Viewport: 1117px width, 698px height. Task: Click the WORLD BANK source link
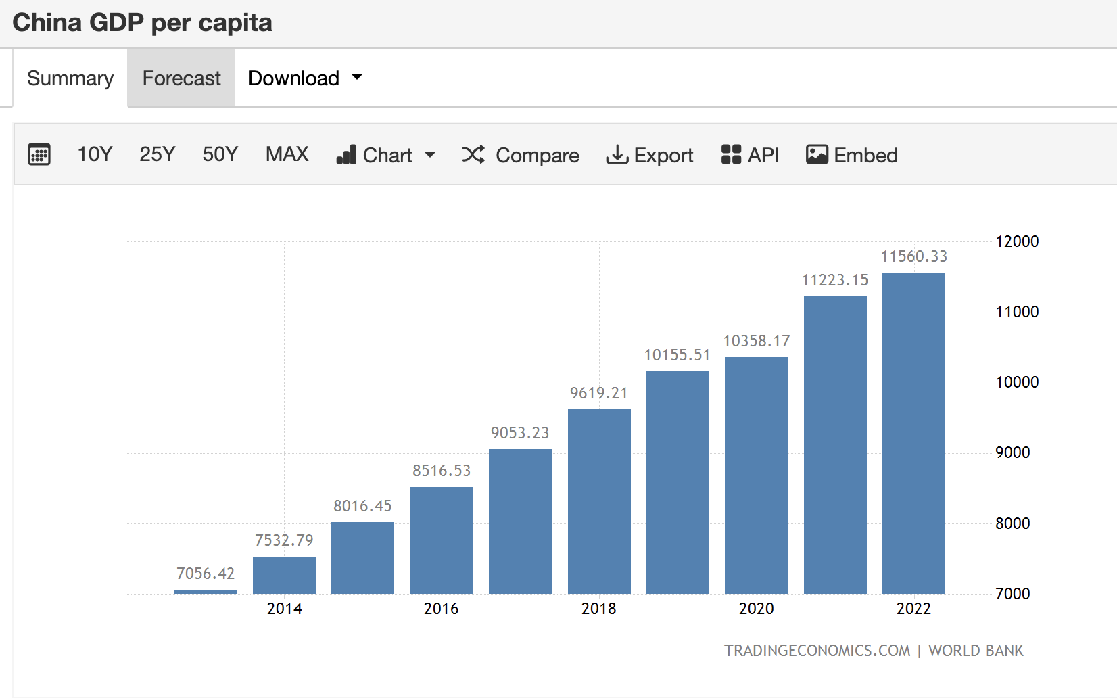[x=976, y=651]
